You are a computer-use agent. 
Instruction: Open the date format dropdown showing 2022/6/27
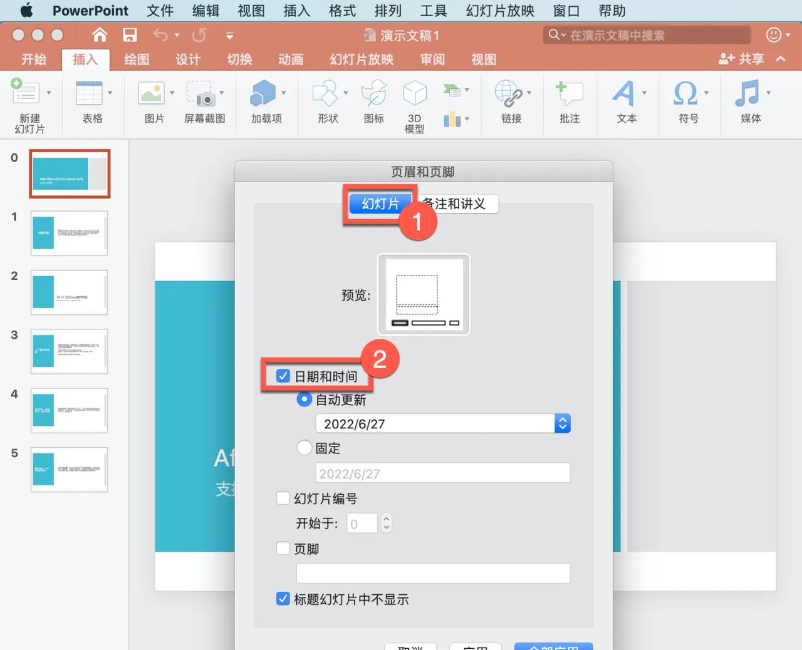(562, 423)
